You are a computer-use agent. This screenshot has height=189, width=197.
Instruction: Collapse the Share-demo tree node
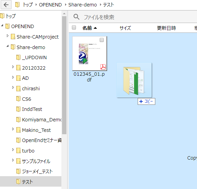pyautogui.click(x=7, y=46)
